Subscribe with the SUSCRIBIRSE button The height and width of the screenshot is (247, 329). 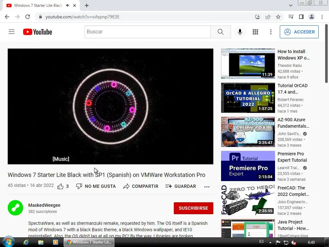coord(193,208)
